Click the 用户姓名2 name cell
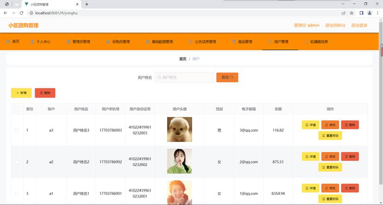The height and width of the screenshot is (205, 383). pos(81,162)
